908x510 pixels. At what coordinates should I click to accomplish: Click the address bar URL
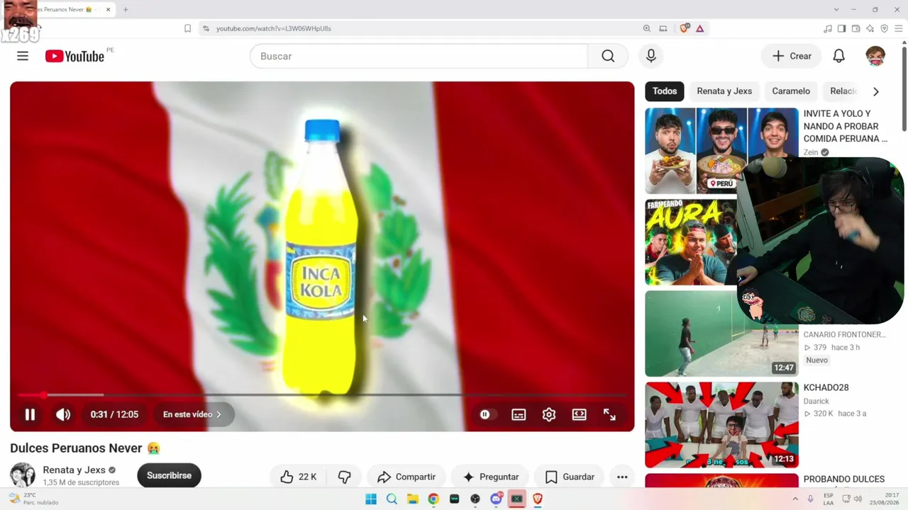click(x=274, y=28)
